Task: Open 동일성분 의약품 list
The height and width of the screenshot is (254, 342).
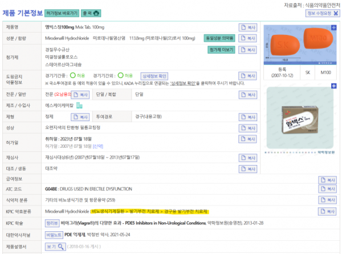Action: pyautogui.click(x=219, y=38)
